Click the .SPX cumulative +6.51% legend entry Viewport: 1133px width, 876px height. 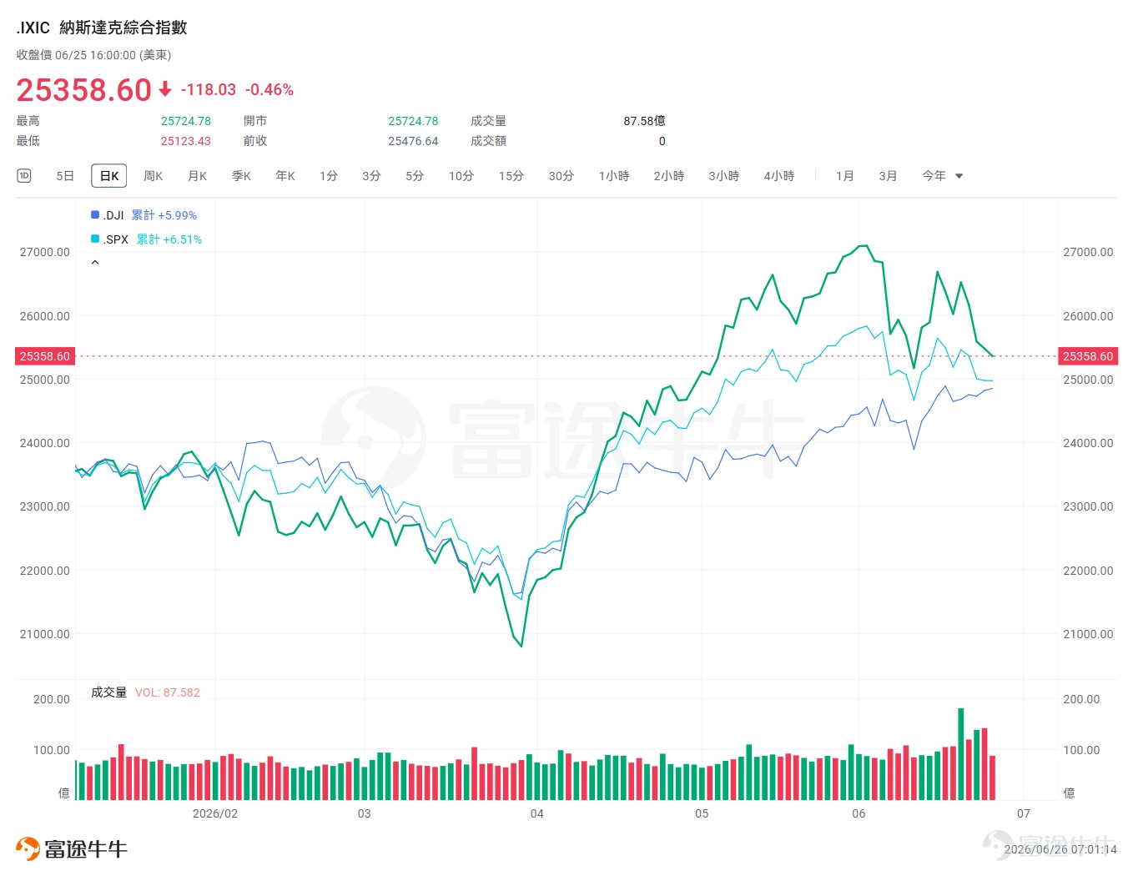147,239
